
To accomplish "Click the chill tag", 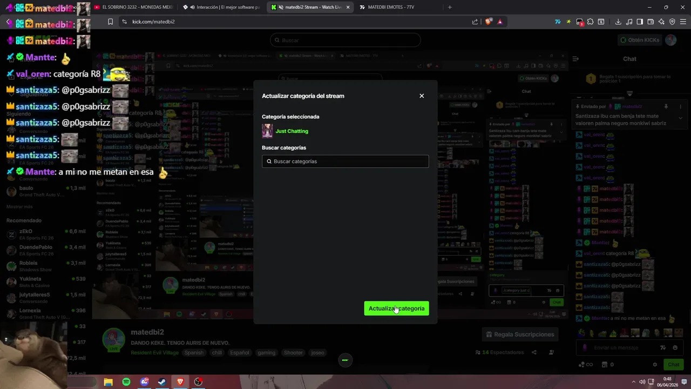I will [x=216, y=353].
